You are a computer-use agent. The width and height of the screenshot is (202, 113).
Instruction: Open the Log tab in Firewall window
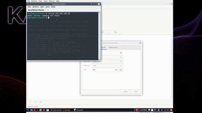(116, 32)
